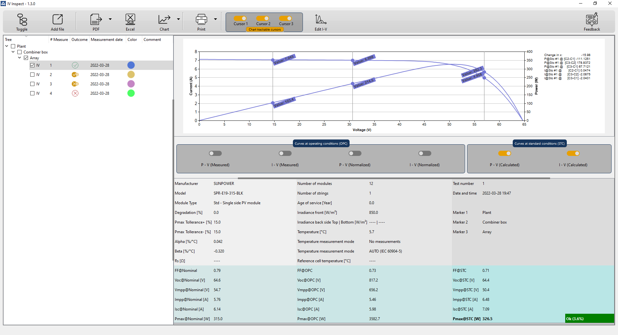Check the box for IV measurement 2
The height and width of the screenshot is (335, 618).
click(32, 75)
